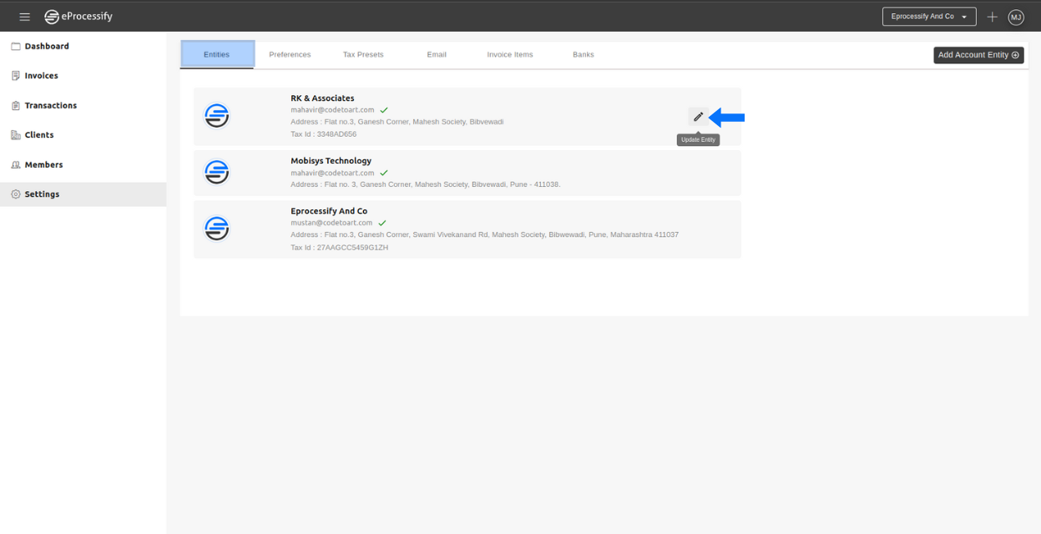Open the Banks tab
This screenshot has height=534, width=1041.
[584, 54]
